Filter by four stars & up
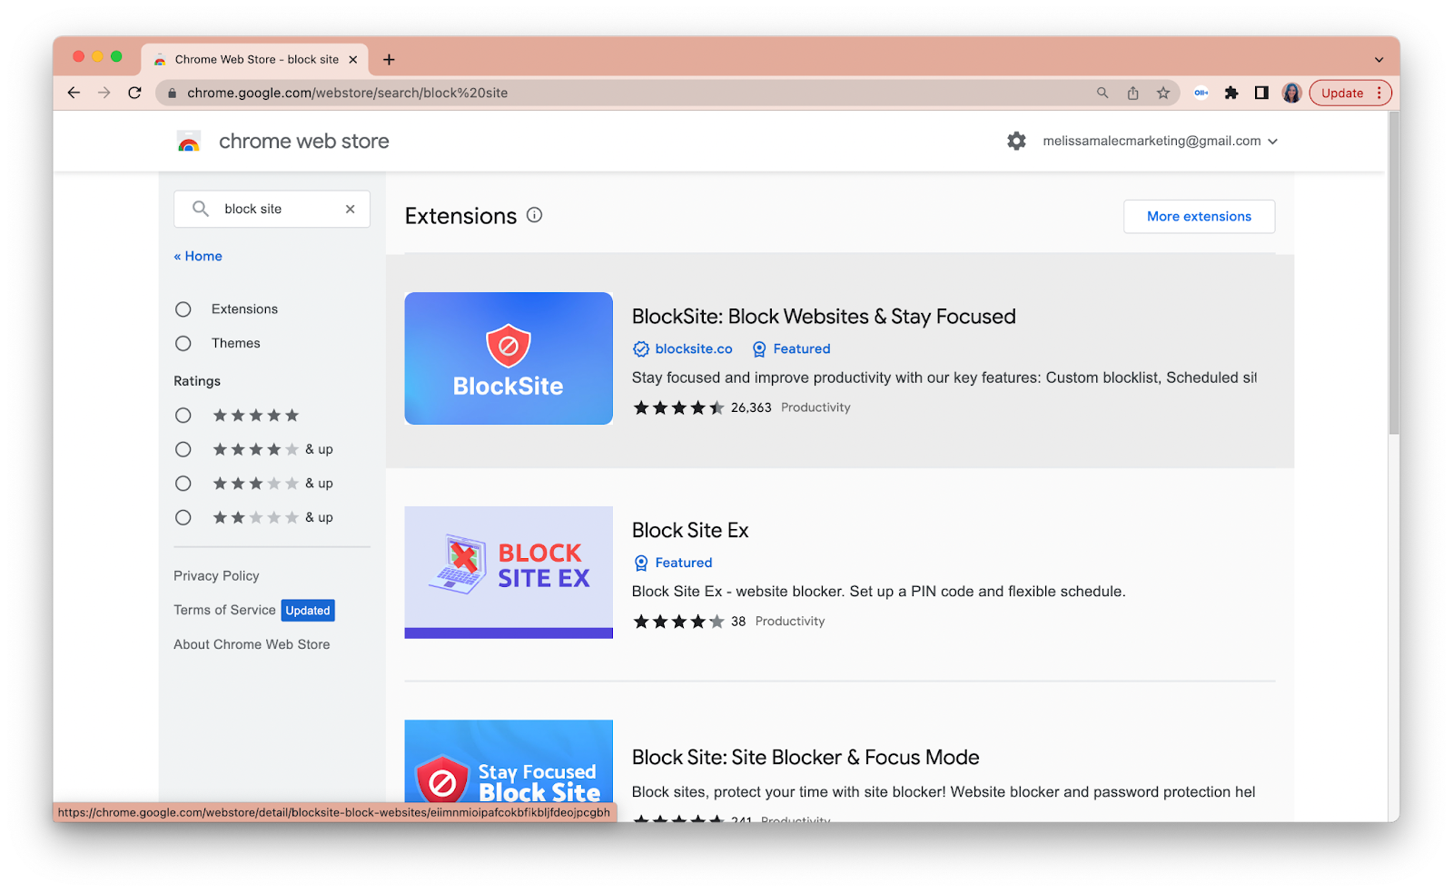Viewport: 1453px width, 892px height. click(x=183, y=449)
